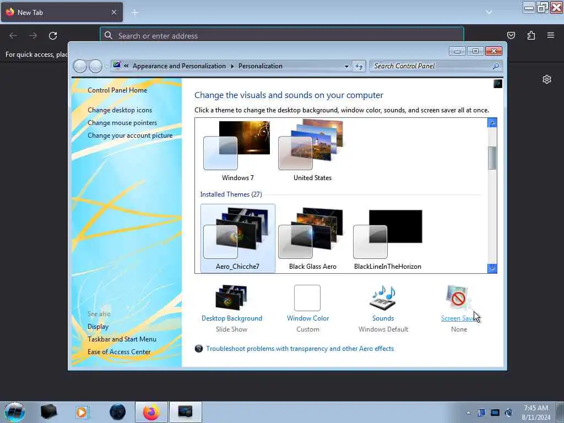Open Firefox new tab settings gear
Image resolution: width=564 pixels, height=423 pixels.
click(547, 79)
